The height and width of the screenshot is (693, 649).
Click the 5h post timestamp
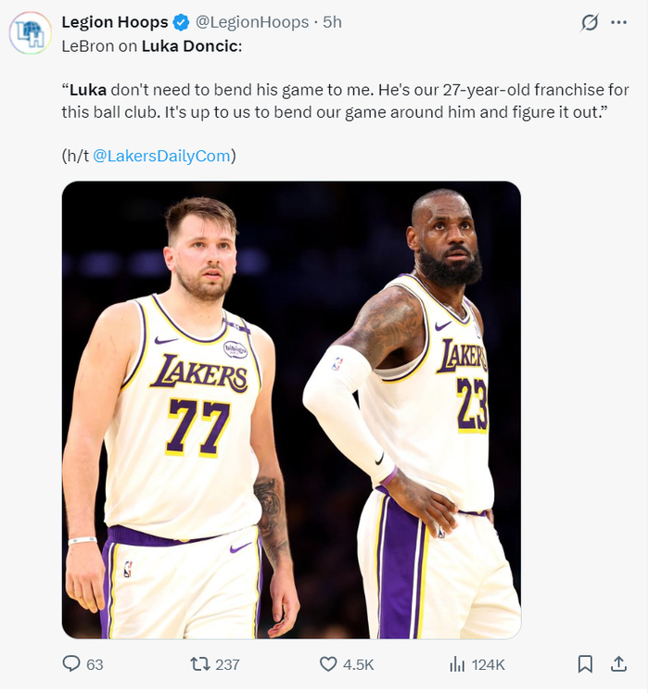[332, 22]
